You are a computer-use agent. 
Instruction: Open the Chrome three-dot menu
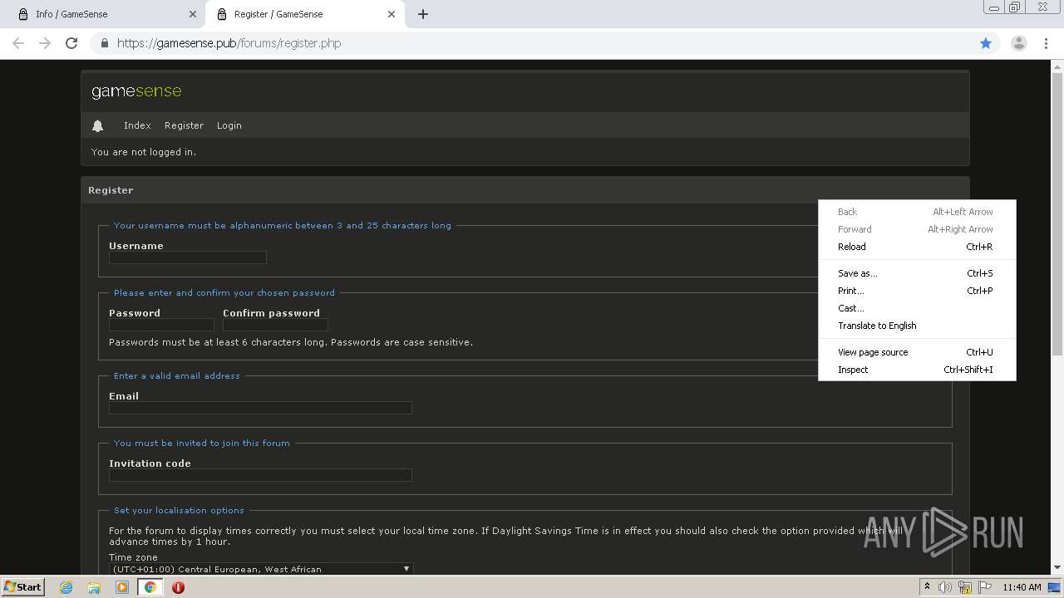pyautogui.click(x=1046, y=43)
